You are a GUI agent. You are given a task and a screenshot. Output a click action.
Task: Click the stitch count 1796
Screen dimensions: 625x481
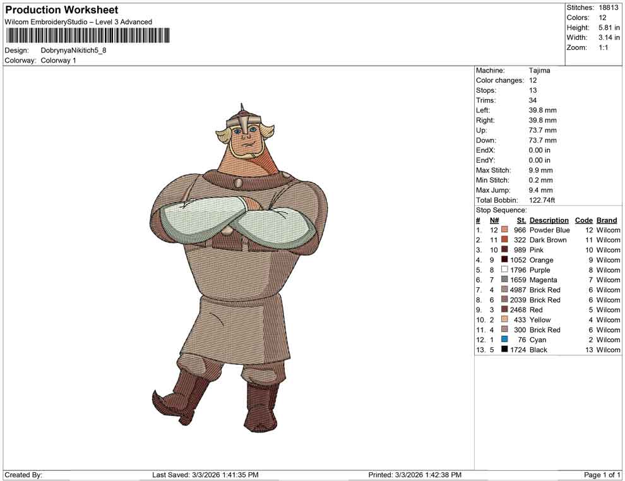(518, 270)
